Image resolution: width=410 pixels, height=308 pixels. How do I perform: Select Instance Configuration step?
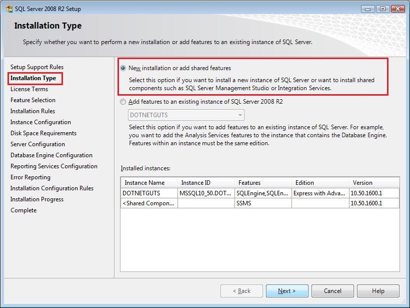click(40, 122)
